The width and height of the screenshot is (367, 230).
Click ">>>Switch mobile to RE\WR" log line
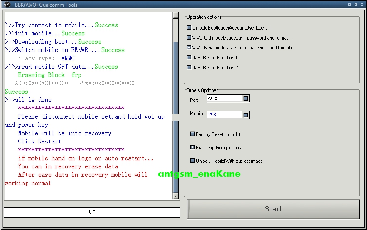(65, 50)
